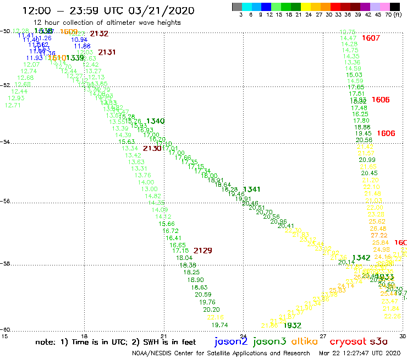Click wave height value 15.66

[x=167, y=224]
